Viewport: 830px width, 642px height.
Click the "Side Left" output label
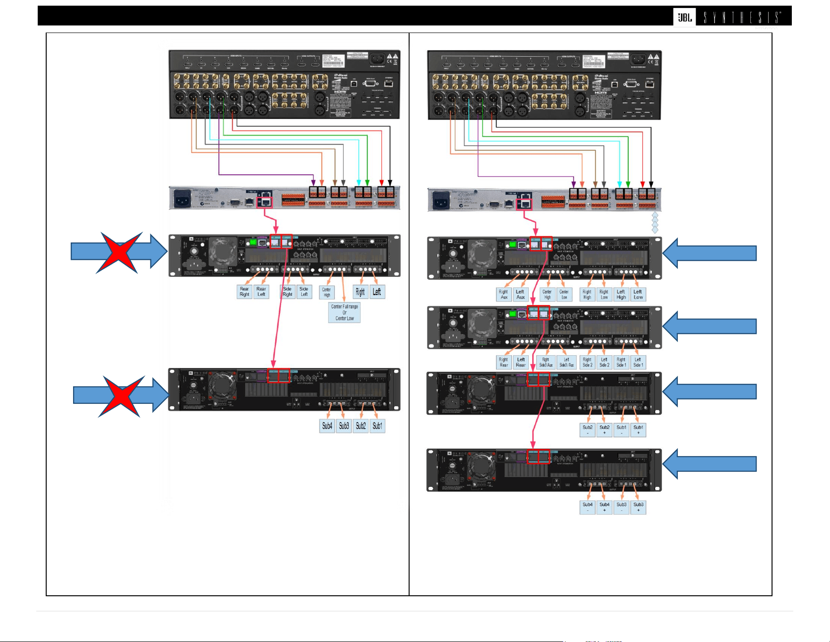tap(304, 292)
